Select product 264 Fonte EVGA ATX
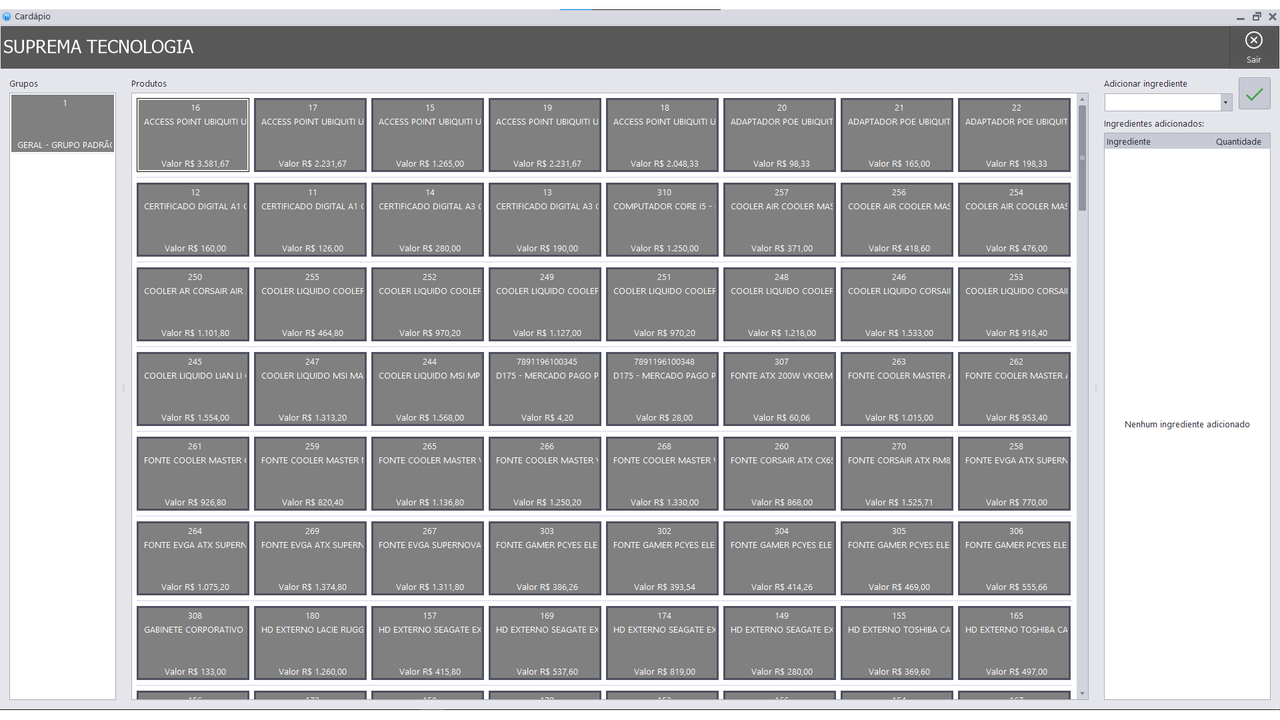 point(193,559)
